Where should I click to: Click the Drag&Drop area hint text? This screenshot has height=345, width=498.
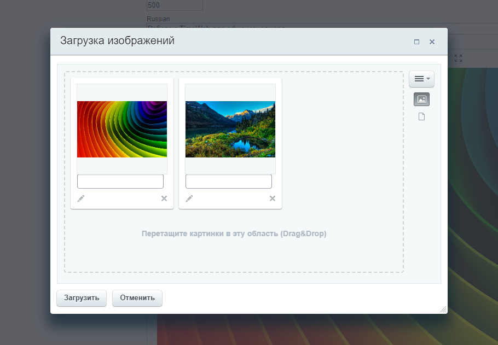[x=234, y=233]
